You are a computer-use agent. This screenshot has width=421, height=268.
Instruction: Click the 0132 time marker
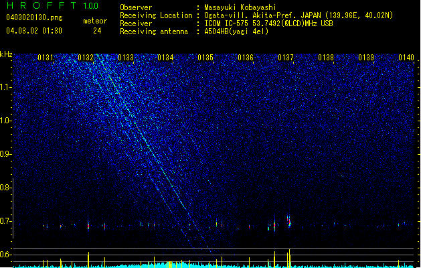(86, 58)
